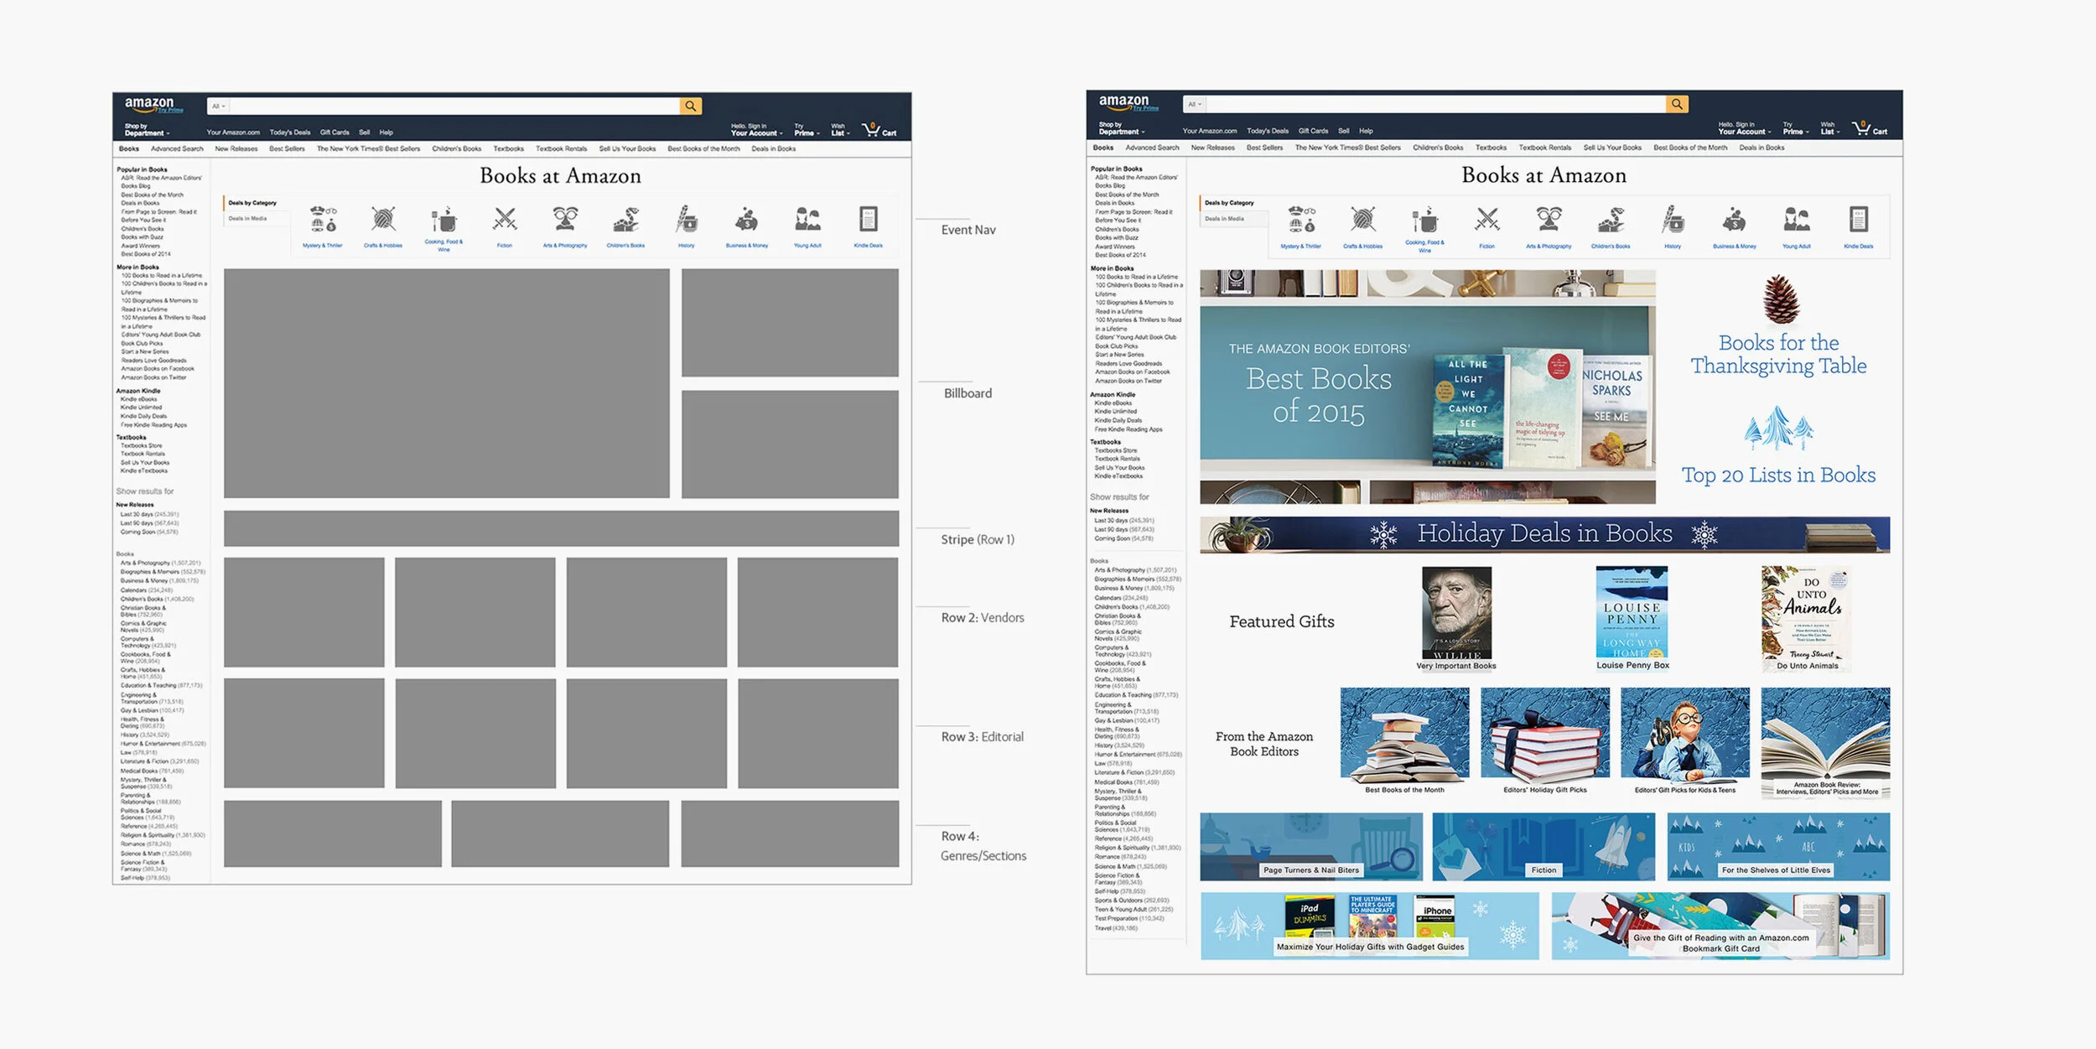This screenshot has width=2096, height=1049.
Task: Open Holiday Gifts with Gadget Guides banner
Action: [x=1369, y=926]
